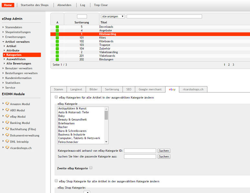The height and width of the screenshot is (193, 250).
Task: Open the 'Alle anzeigen' filter dropdown
Action: [113, 16]
